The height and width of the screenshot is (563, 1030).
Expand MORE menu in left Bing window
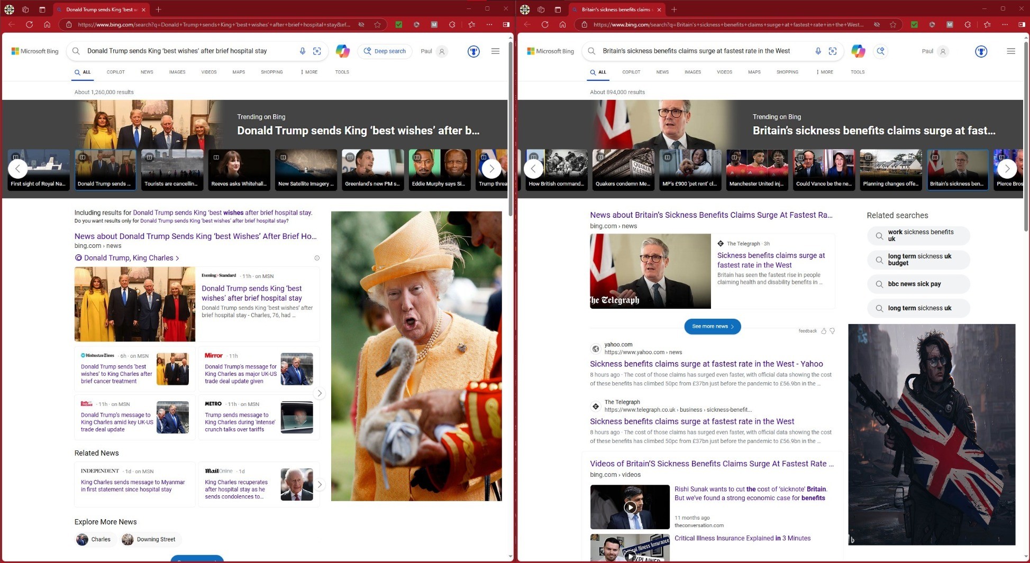309,72
